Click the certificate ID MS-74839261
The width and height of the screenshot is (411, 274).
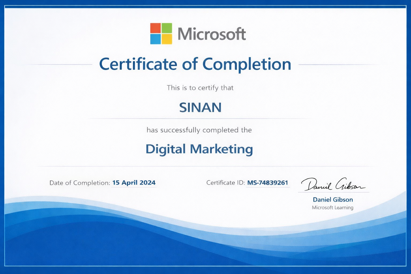(x=268, y=183)
